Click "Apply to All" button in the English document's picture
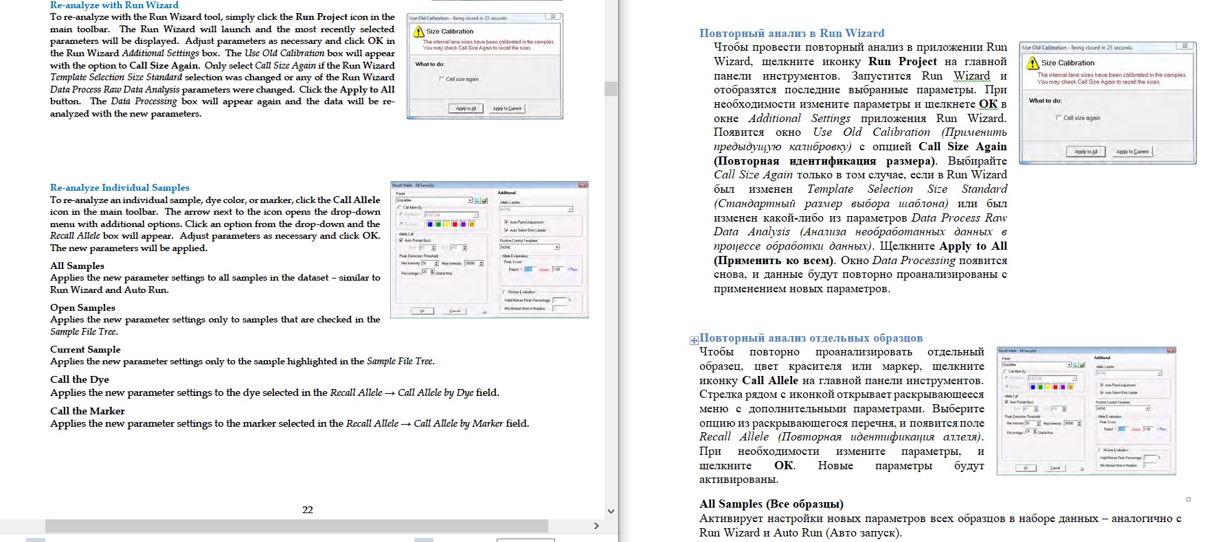 (x=466, y=108)
